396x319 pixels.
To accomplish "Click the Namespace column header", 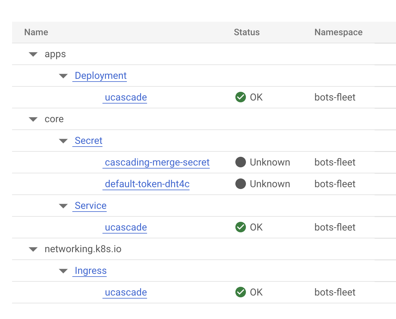I will 338,32.
